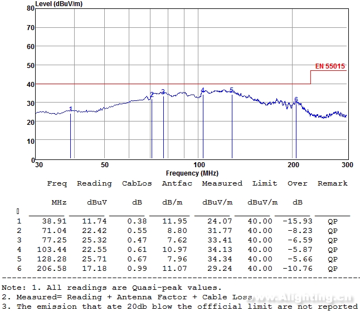Click the QP remark in row 1
Image resolution: width=360 pixels, height=311 pixels.
tap(333, 222)
